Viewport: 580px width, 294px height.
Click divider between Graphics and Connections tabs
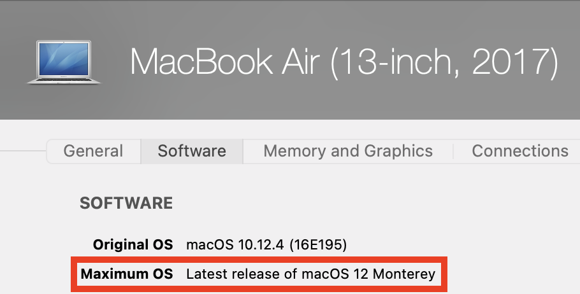pos(453,151)
